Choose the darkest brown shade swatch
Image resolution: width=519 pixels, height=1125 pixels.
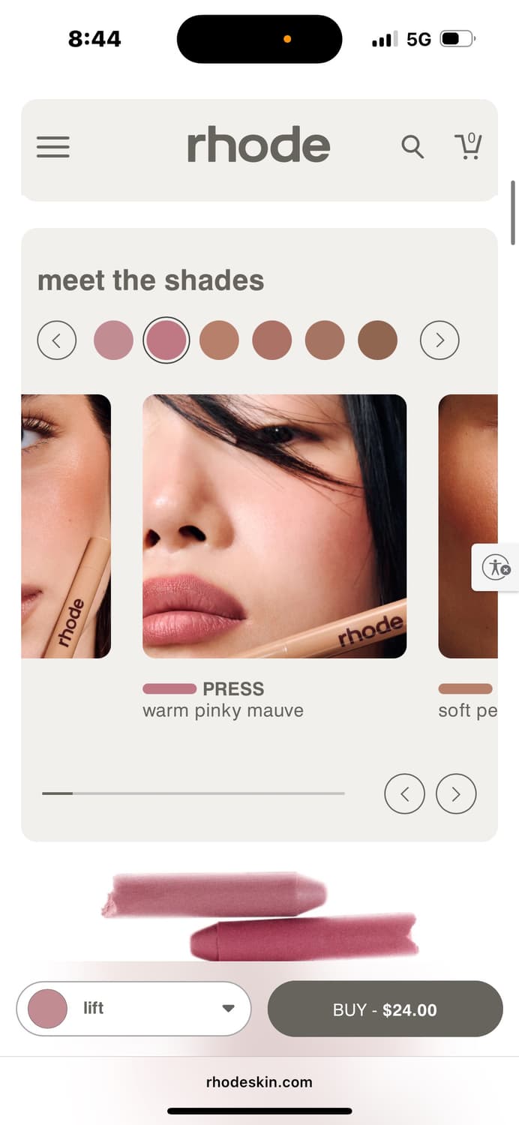point(377,340)
